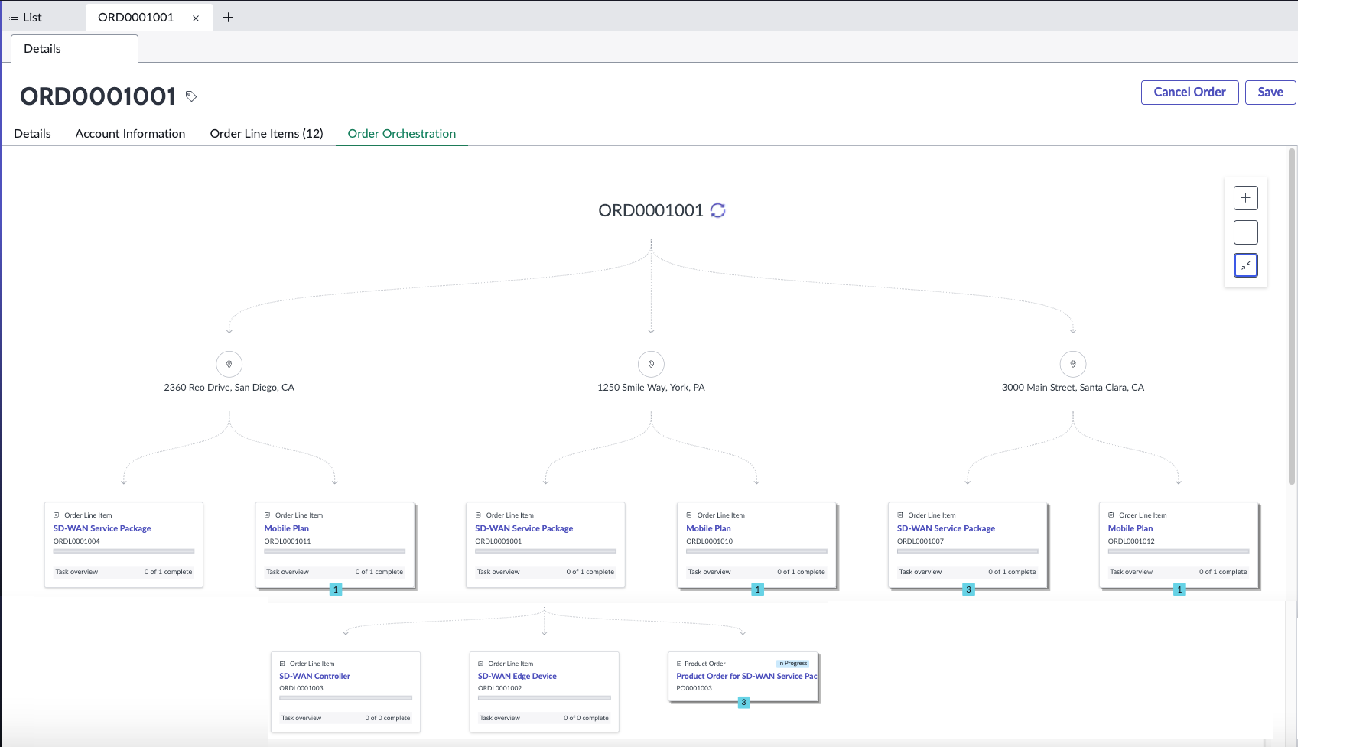
Task: Click progress bar on ORDL0001001 card
Action: (x=545, y=551)
